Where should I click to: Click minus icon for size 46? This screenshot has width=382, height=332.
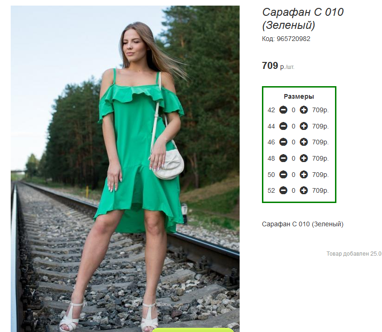tap(283, 142)
